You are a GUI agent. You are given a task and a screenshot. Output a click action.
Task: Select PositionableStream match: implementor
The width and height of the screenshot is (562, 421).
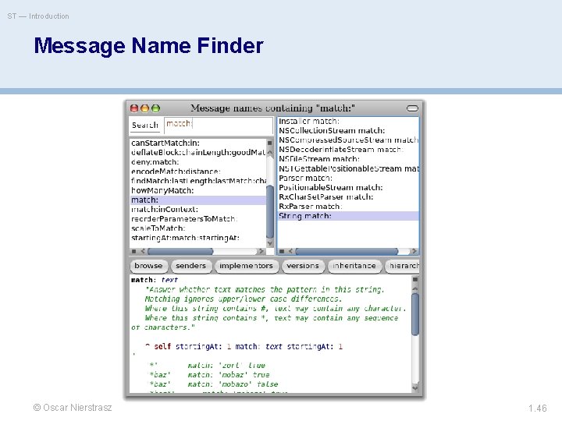tap(348, 188)
